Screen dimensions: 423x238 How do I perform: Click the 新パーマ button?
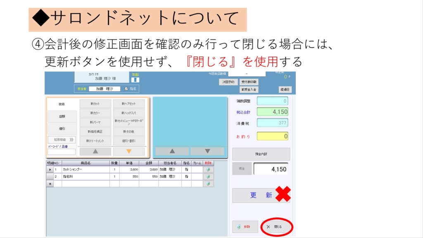point(95,122)
